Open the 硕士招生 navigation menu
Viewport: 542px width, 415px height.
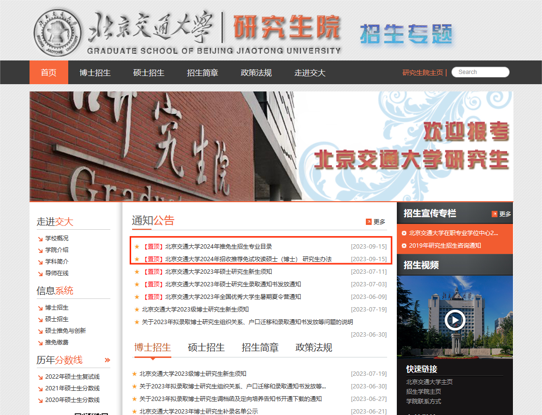click(x=149, y=73)
